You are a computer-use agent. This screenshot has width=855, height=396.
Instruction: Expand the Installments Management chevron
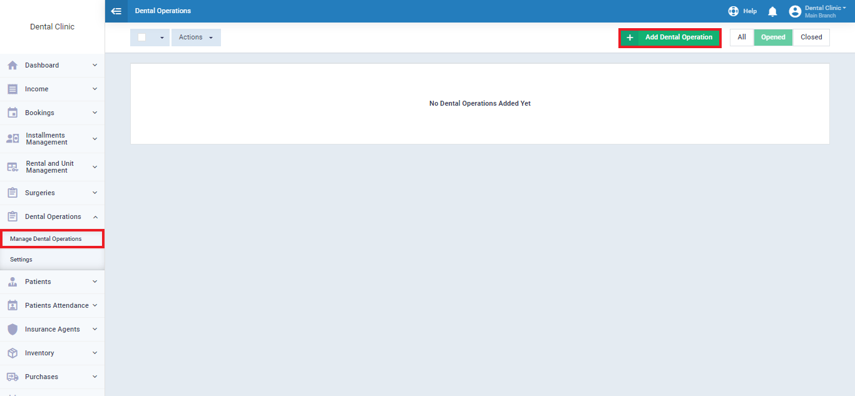pyautogui.click(x=95, y=139)
